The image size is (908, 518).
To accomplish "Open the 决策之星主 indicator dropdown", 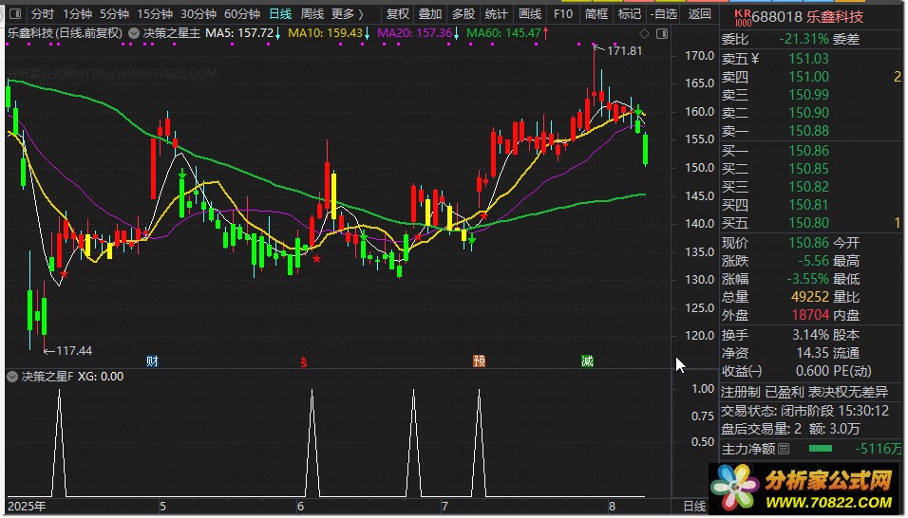I will point(134,33).
